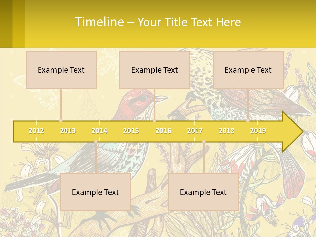Click connector dot below 2014 on arrow
Viewport: 316px width, 237px height.
[96, 142]
